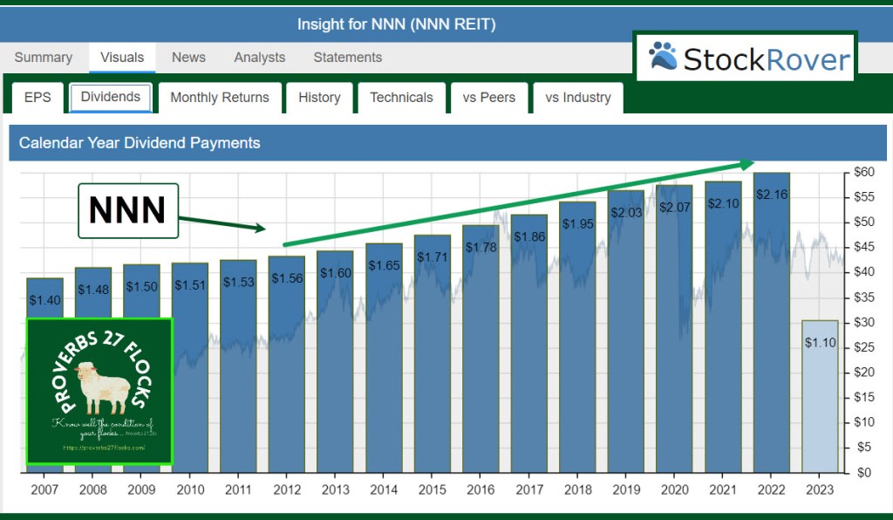The height and width of the screenshot is (520, 893).
Task: Select the Visuals tab
Action: pos(122,58)
